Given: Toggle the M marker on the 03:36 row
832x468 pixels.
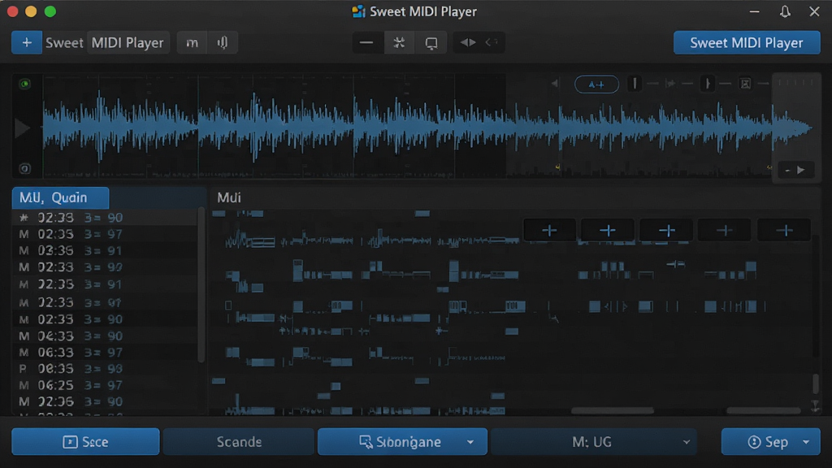Looking at the screenshot, I should click(x=24, y=250).
